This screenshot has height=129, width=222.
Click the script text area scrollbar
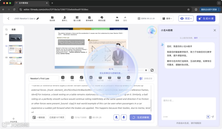151,105
